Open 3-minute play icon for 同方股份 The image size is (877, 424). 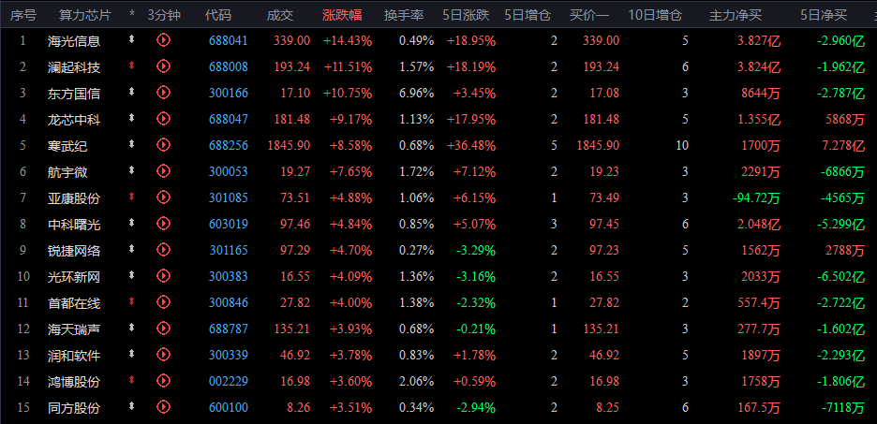click(x=163, y=407)
